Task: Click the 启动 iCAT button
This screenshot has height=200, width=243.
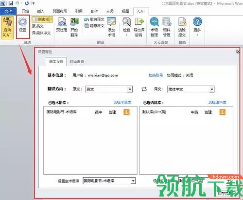Action: [7, 27]
